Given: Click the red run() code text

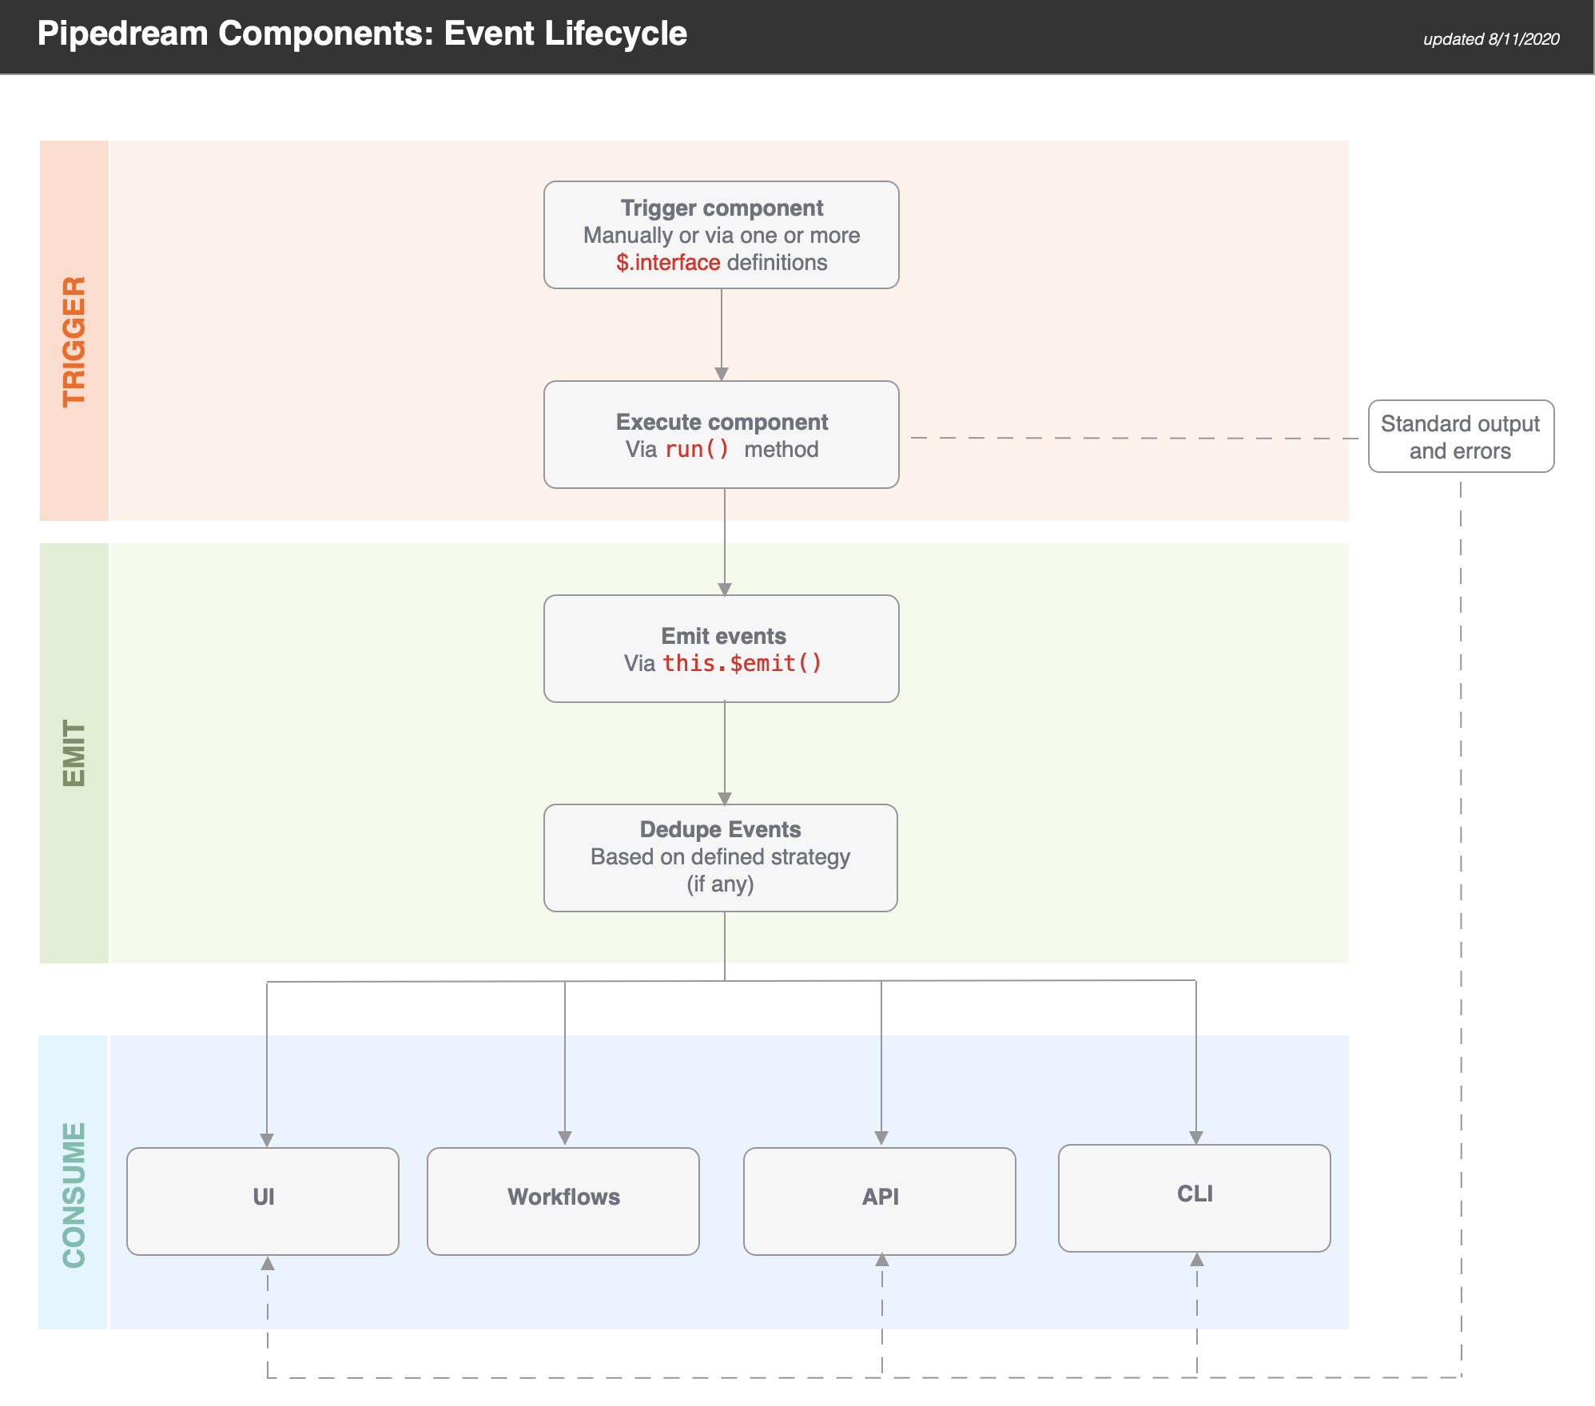Looking at the screenshot, I should tap(697, 449).
